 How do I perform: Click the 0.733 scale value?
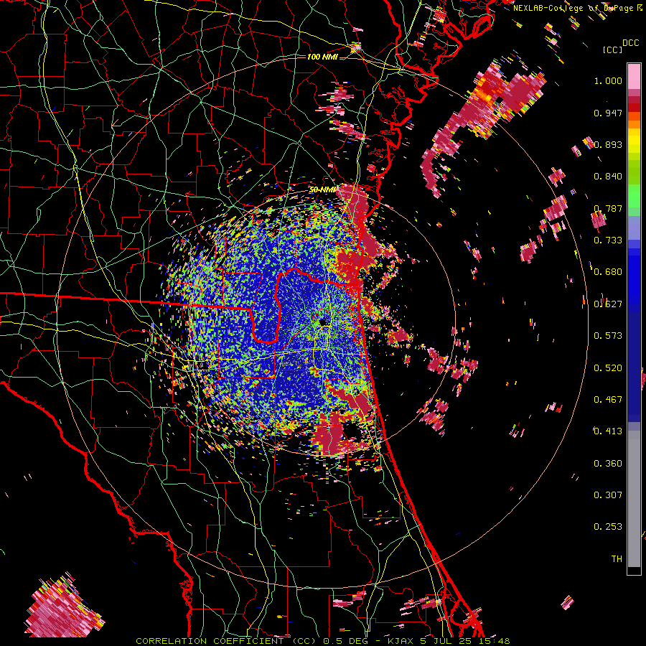[x=608, y=240]
